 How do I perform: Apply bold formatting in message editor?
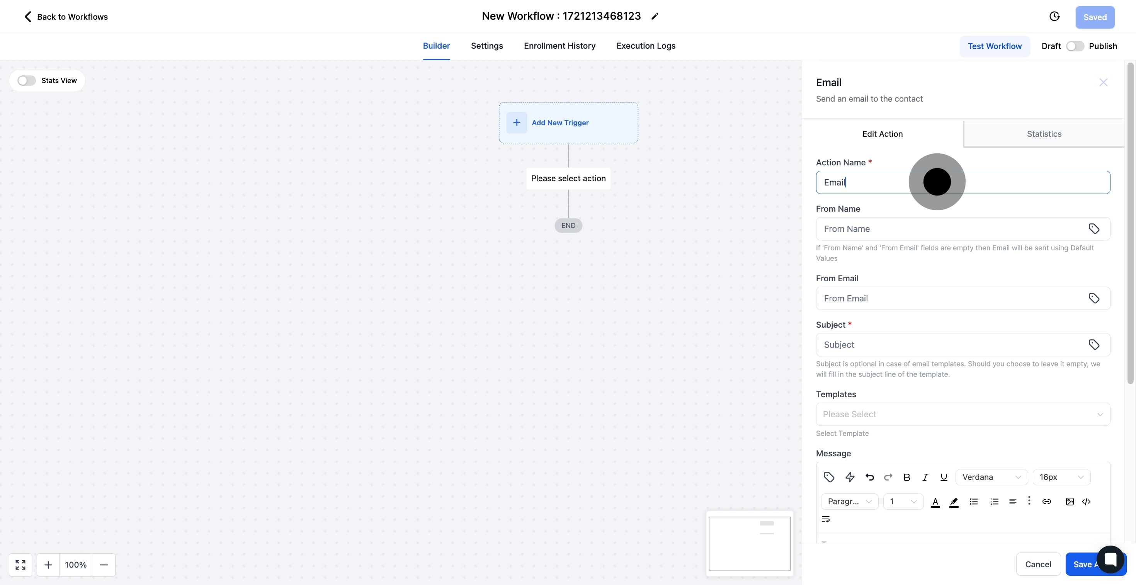click(x=907, y=477)
